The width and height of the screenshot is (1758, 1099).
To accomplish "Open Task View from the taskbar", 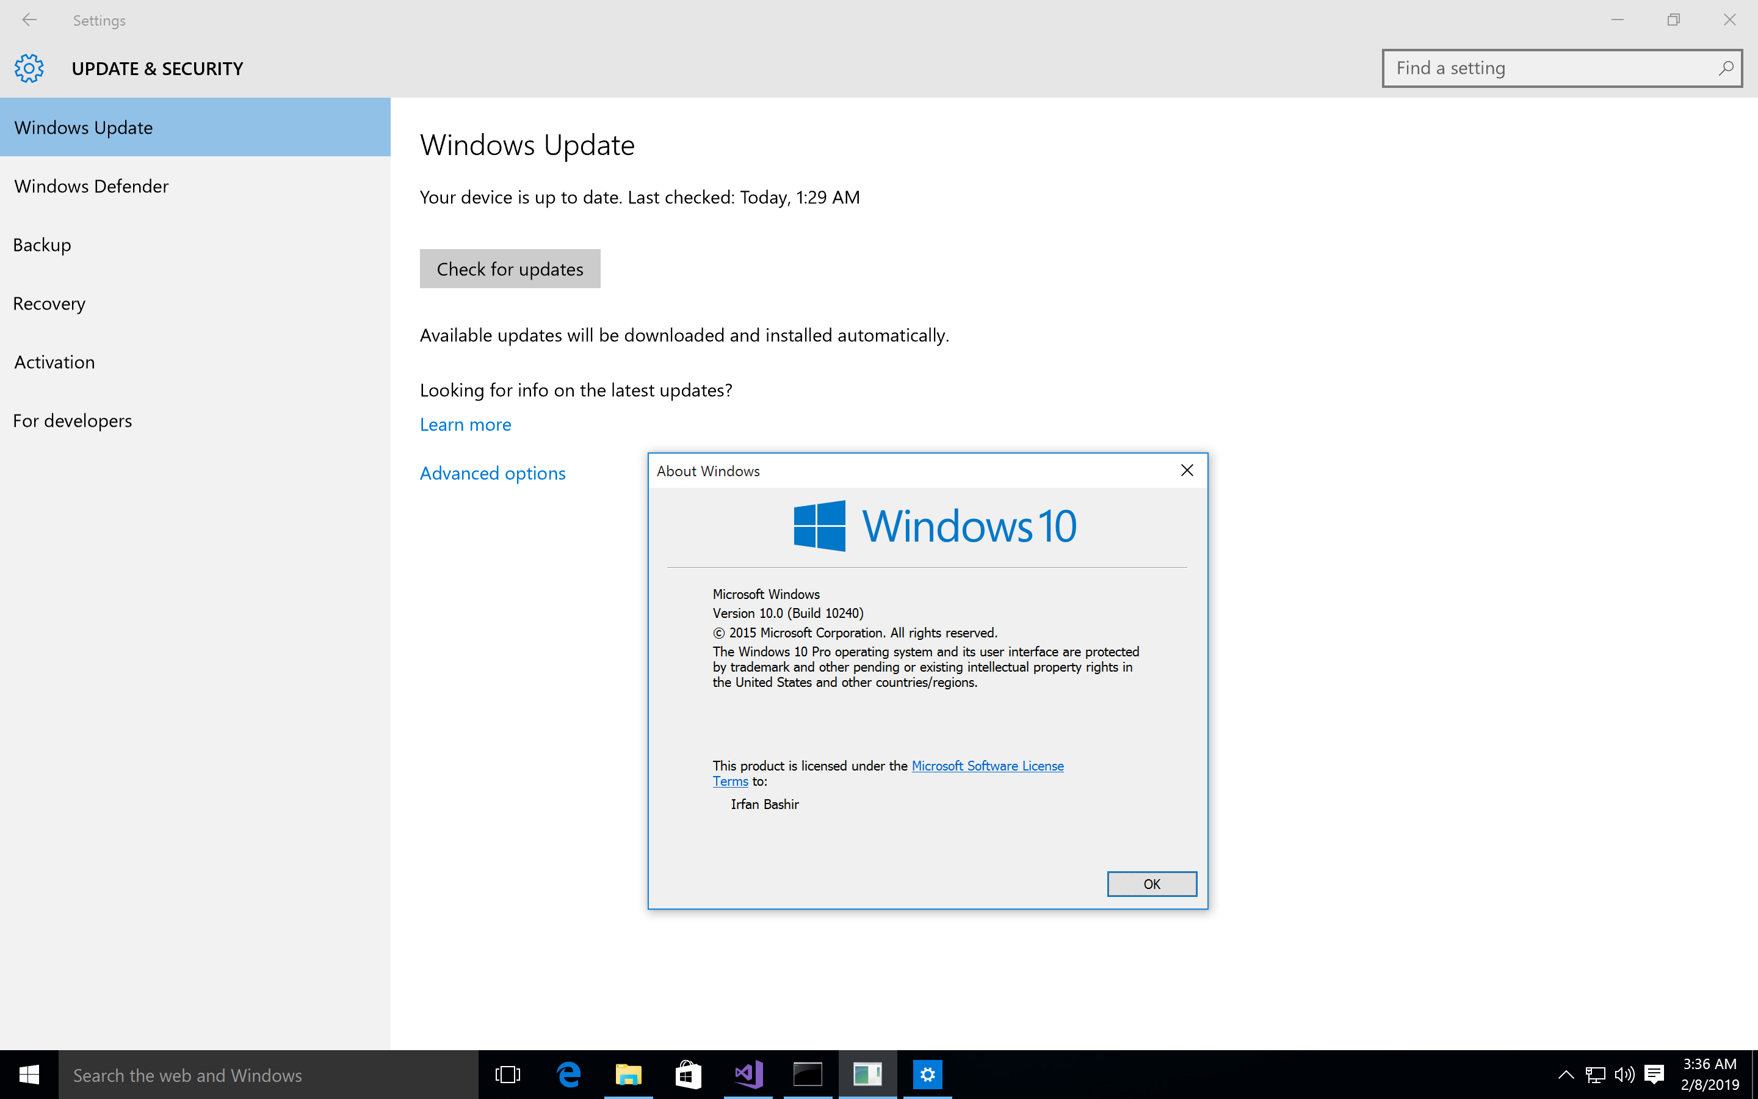I will click(508, 1075).
